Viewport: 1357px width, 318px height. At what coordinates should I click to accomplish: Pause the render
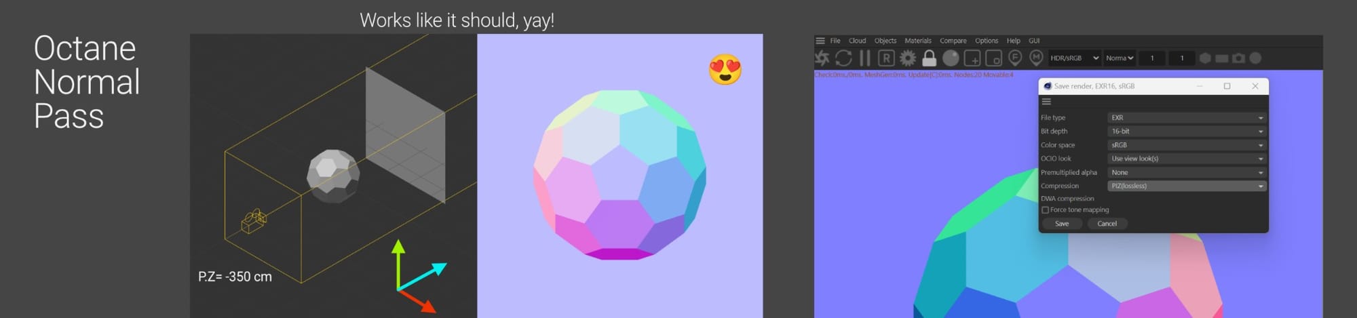pyautogui.click(x=865, y=58)
